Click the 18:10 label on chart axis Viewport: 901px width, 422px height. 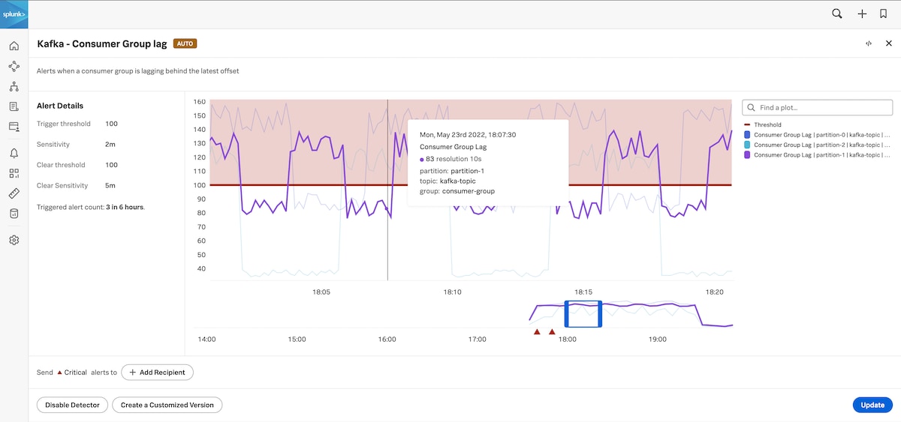coord(452,292)
